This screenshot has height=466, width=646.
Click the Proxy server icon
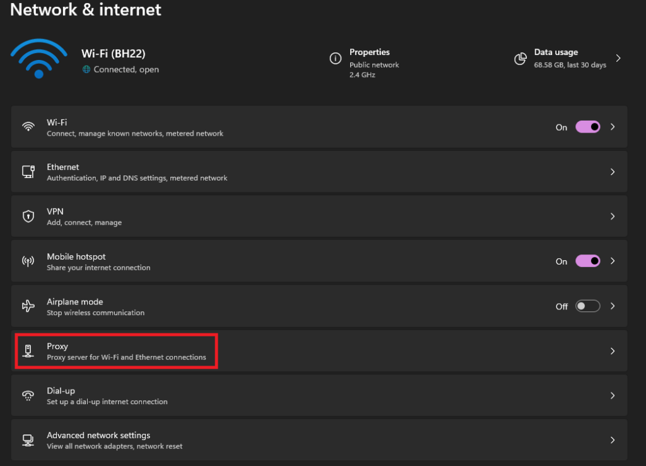click(28, 351)
